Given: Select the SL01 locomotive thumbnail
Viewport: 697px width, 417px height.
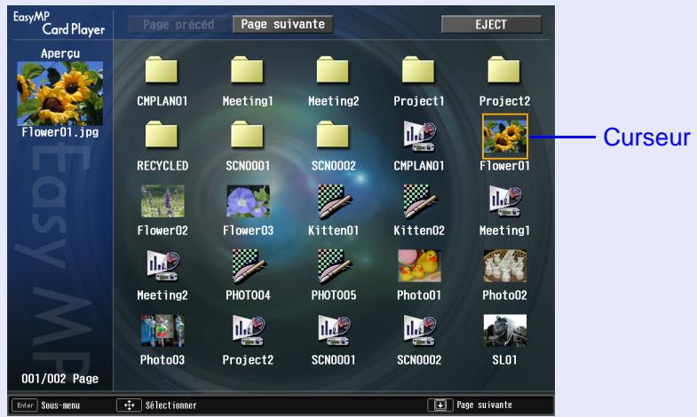Looking at the screenshot, I should tap(505, 330).
